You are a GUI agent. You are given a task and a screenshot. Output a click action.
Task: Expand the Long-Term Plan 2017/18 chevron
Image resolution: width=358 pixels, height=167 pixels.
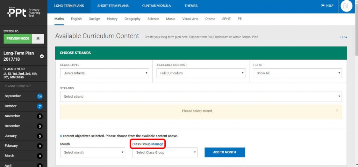click(42, 56)
